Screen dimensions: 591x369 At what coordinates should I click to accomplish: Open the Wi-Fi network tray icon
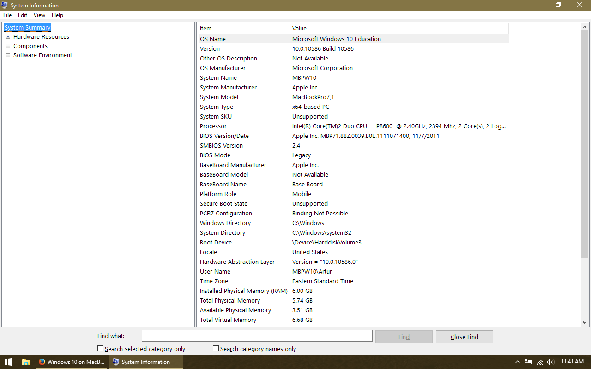540,362
